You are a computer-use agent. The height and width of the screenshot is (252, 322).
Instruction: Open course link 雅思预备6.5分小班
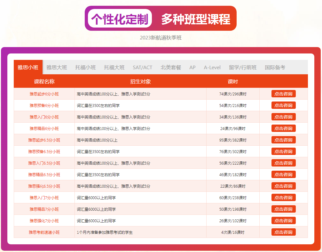pos(44,151)
